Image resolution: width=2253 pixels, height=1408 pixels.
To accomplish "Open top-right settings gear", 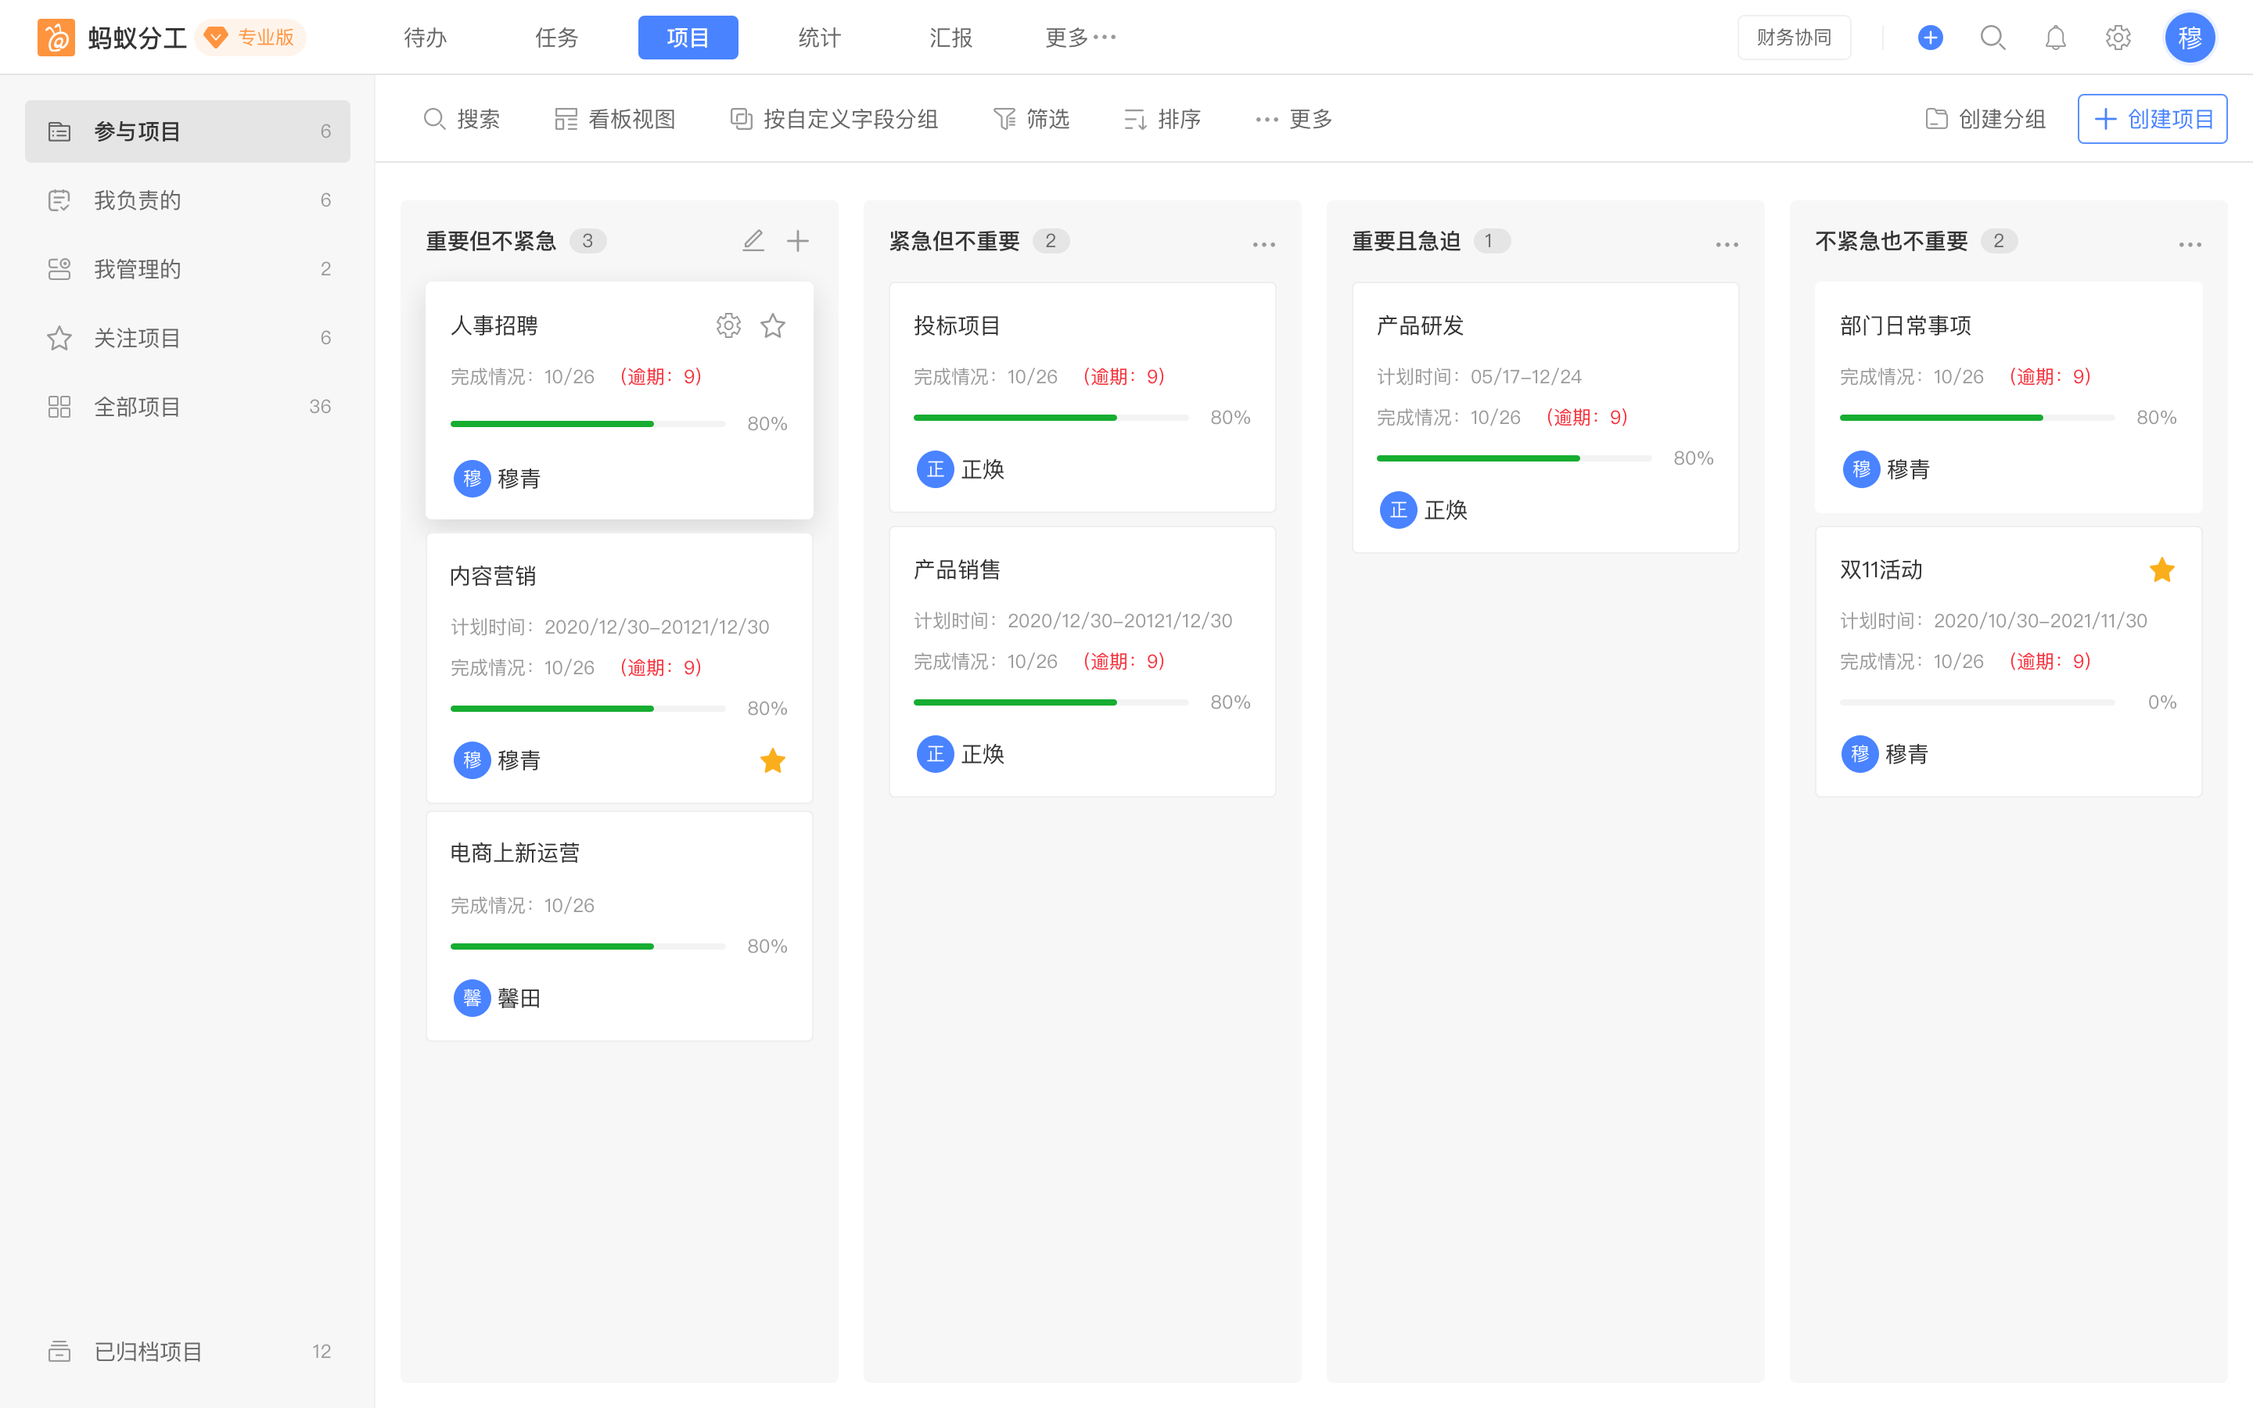I will [2118, 38].
